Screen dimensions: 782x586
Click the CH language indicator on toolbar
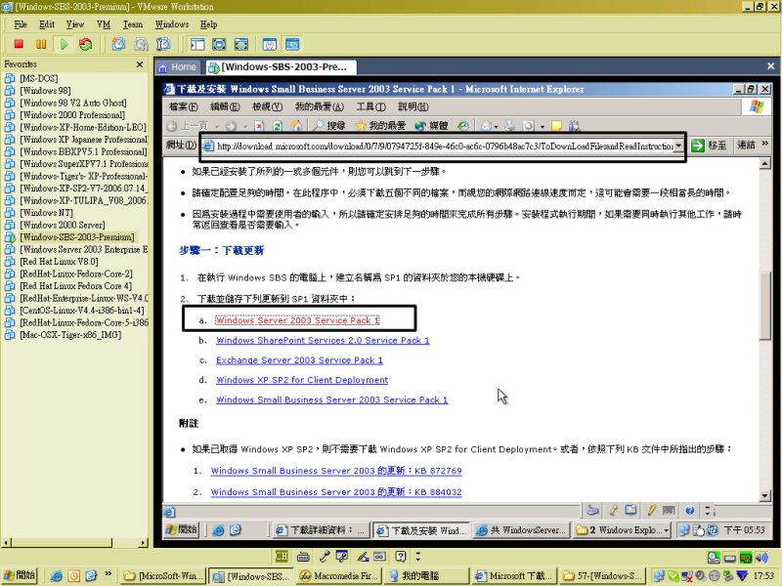point(282,556)
